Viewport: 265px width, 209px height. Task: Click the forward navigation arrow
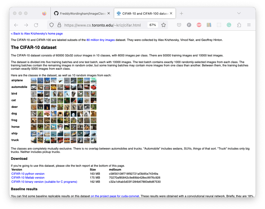pyautogui.click(x=26, y=25)
